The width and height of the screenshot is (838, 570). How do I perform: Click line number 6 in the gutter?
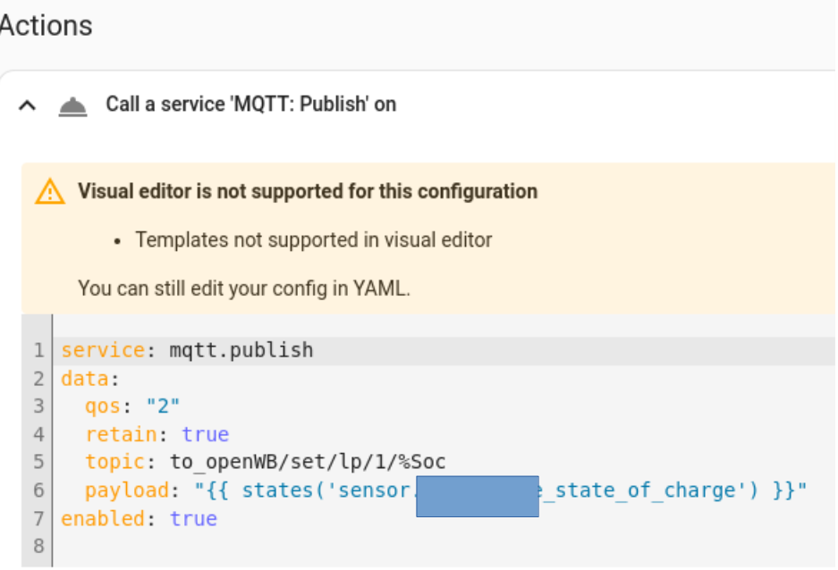[x=38, y=490]
